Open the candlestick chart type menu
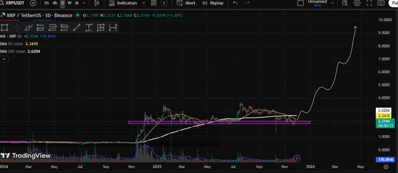The width and height of the screenshot is (398, 173). pyautogui.click(x=97, y=3)
